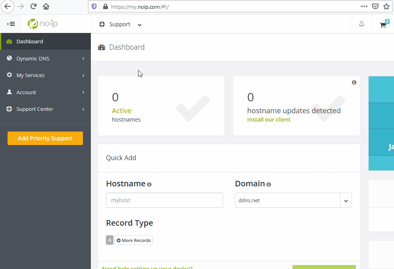Screen dimensions: 394x269
Task: Open the Domain dropdown showing ddns.net
Action: click(293, 200)
